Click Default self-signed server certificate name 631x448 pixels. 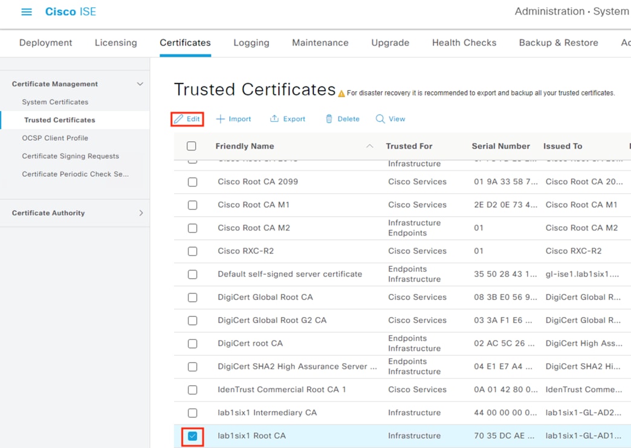coord(290,274)
